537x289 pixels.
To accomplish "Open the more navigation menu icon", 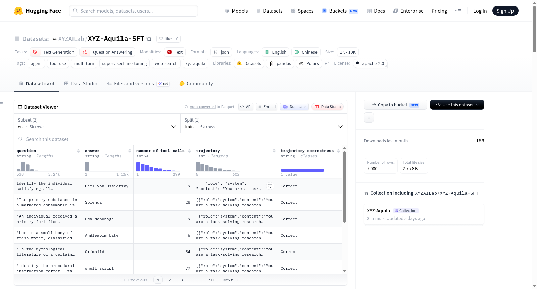I will click(x=458, y=11).
